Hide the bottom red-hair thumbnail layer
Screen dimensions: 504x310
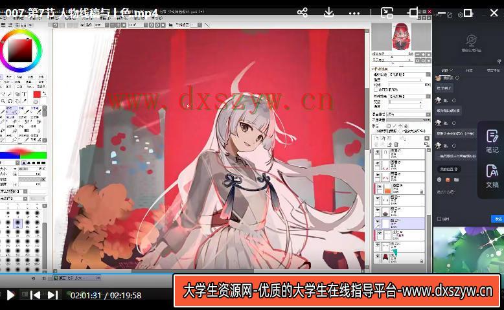coord(378,256)
